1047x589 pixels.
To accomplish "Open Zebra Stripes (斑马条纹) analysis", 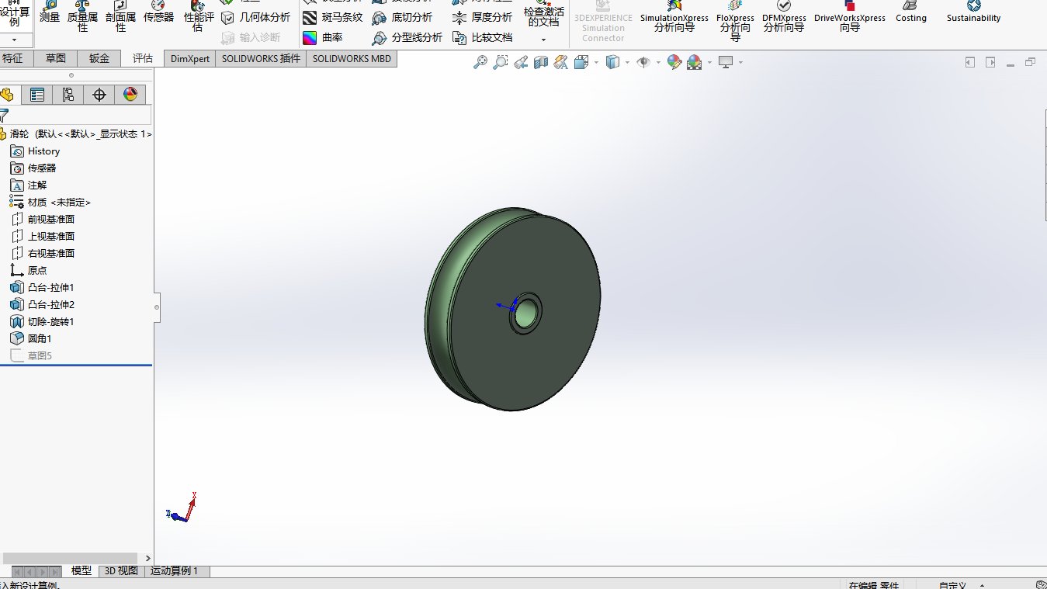I will point(332,17).
